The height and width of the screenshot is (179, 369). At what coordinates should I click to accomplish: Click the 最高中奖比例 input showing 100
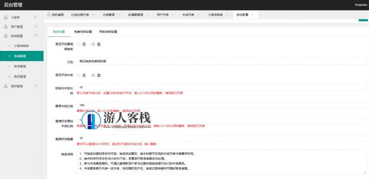(x=222, y=105)
